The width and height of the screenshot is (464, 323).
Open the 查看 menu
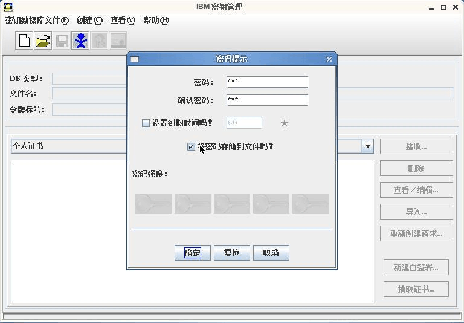[123, 20]
